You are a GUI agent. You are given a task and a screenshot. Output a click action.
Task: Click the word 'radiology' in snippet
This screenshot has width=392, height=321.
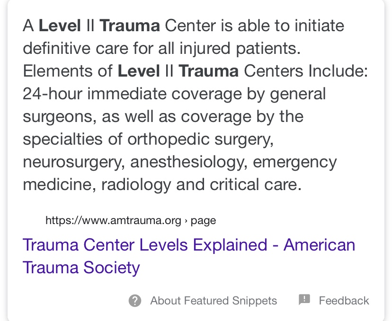click(x=136, y=185)
